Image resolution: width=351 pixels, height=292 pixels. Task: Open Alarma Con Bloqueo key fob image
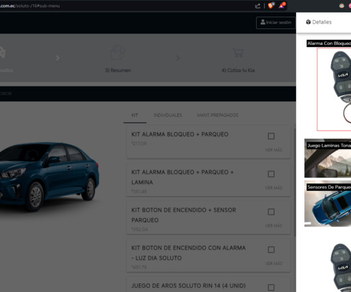tap(334, 89)
